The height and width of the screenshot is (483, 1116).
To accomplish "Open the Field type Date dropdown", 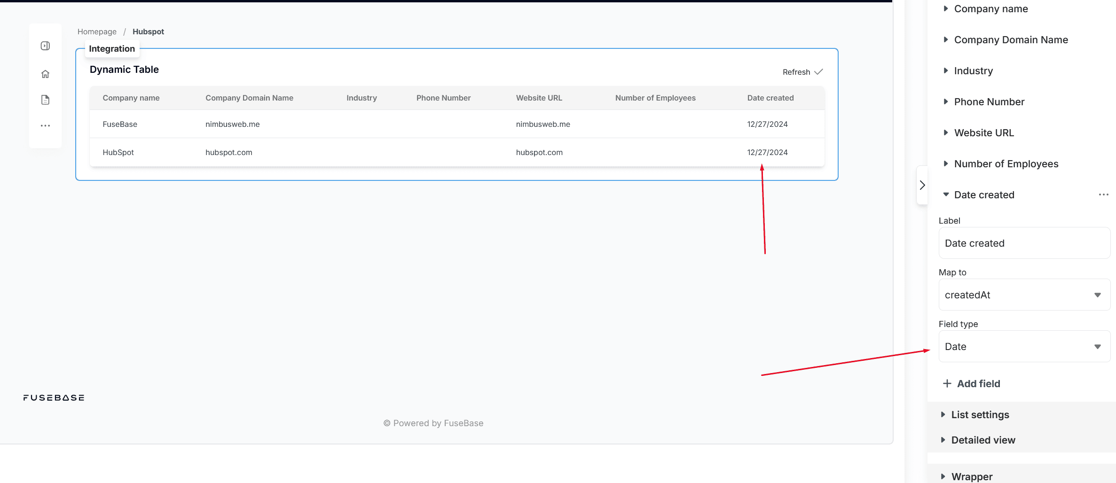I will click(x=1024, y=346).
